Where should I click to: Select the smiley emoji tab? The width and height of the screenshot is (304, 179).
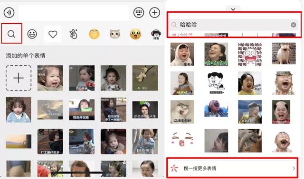32,34
